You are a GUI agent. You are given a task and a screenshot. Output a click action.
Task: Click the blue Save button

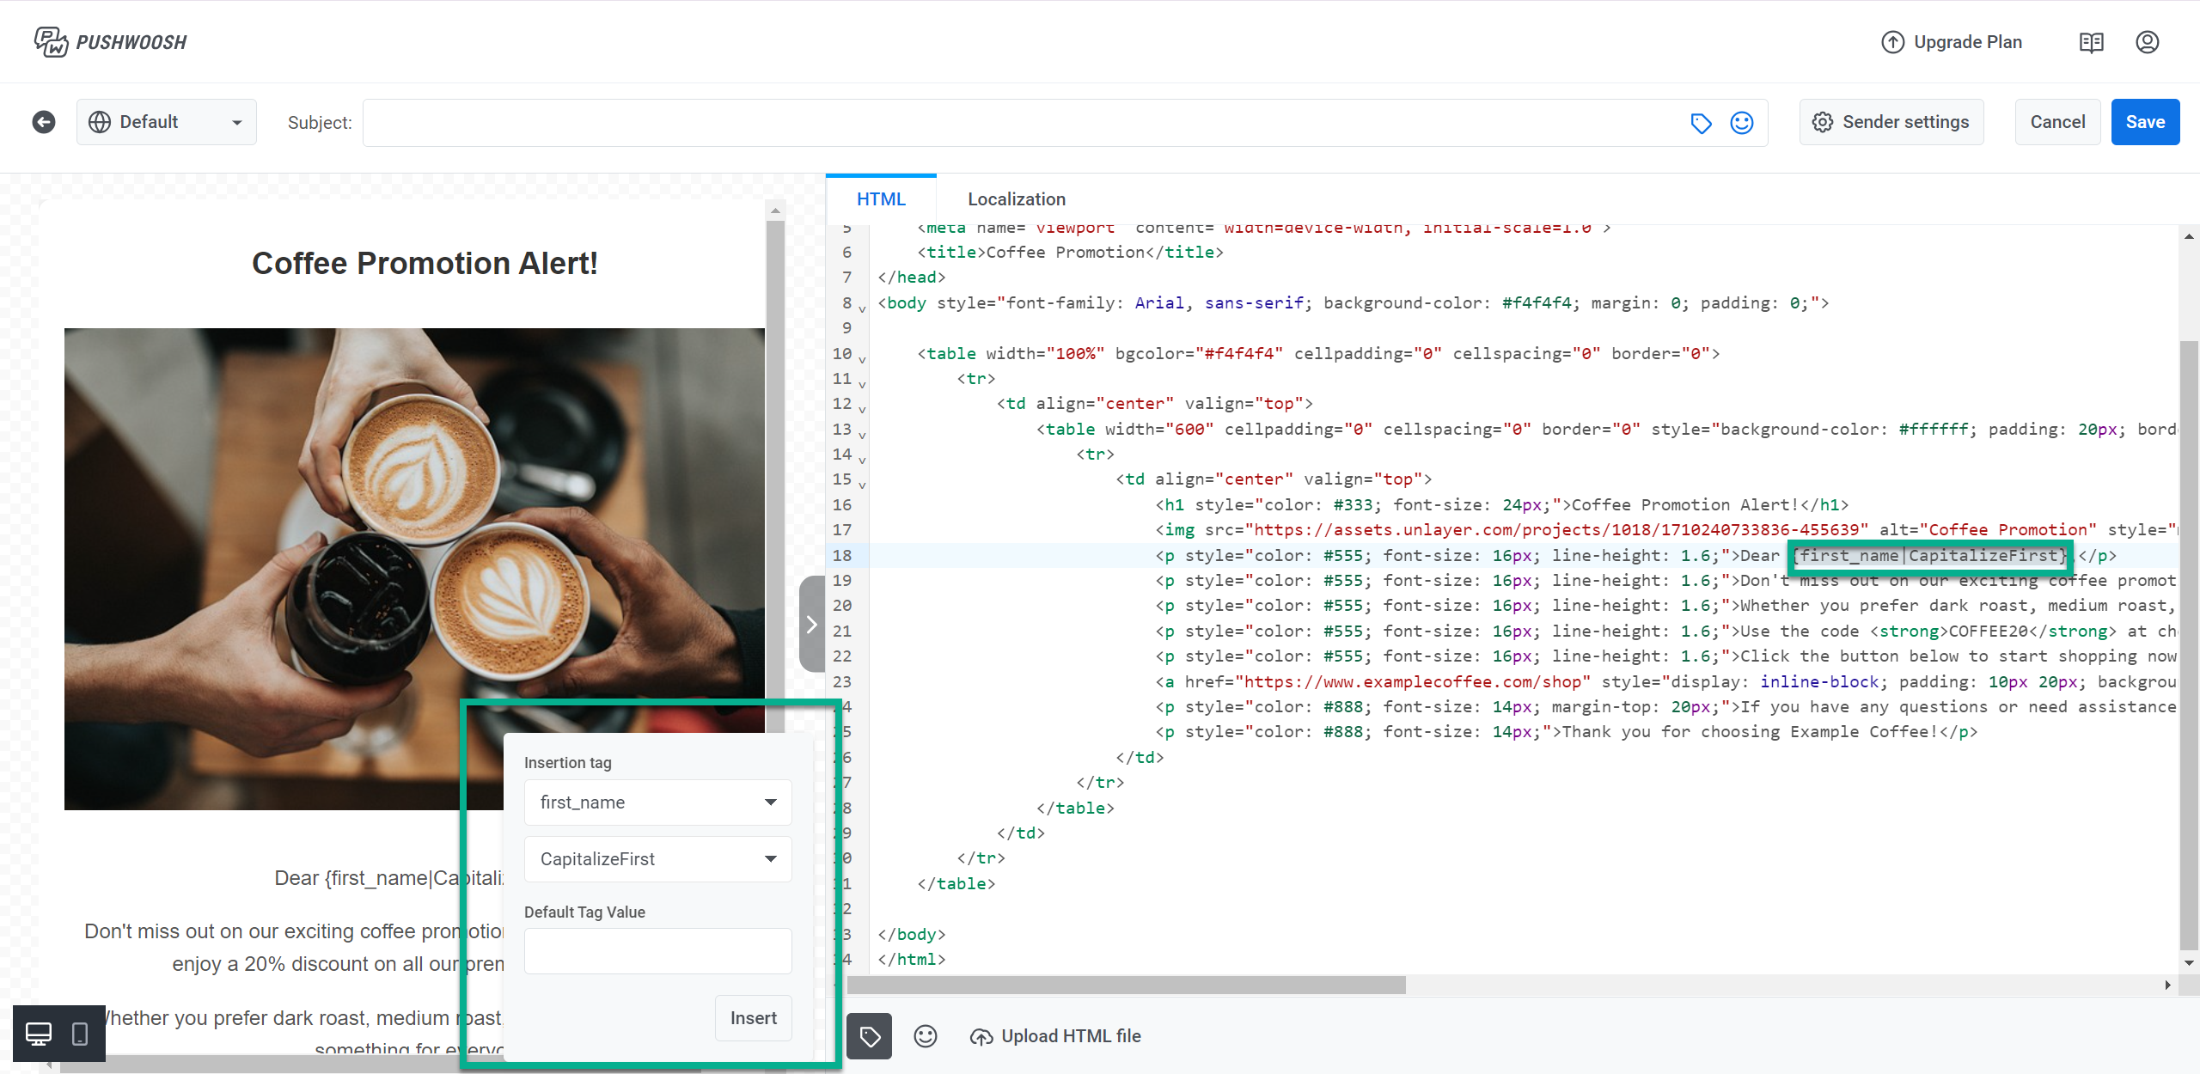pos(2144,122)
